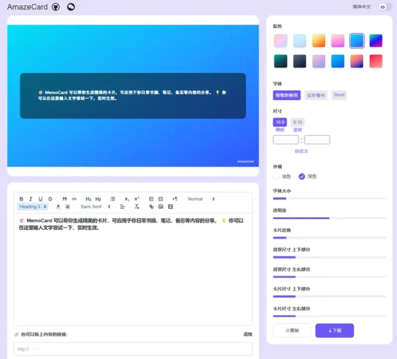Click the purple download button
397x359 pixels.
pos(334,331)
